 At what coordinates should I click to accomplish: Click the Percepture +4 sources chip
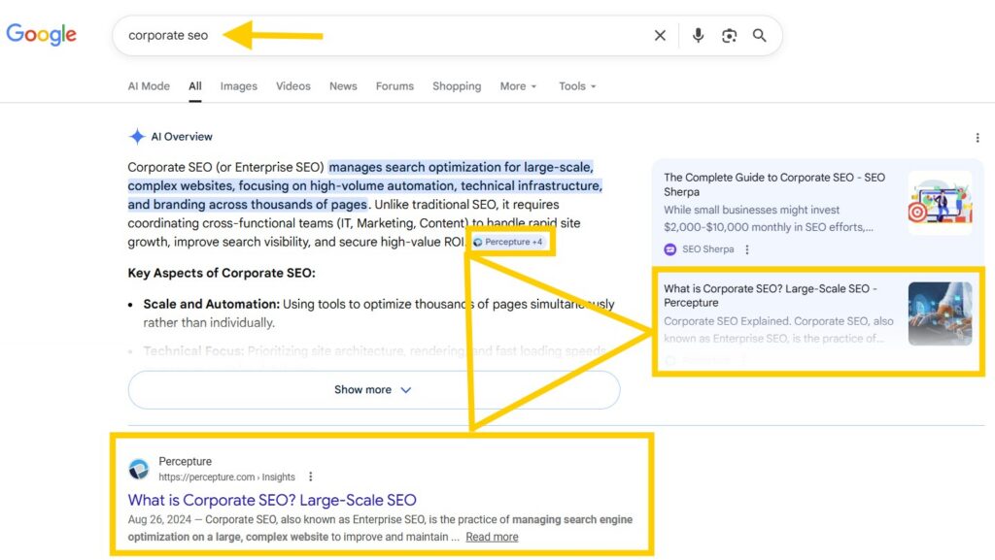pyautogui.click(x=508, y=242)
